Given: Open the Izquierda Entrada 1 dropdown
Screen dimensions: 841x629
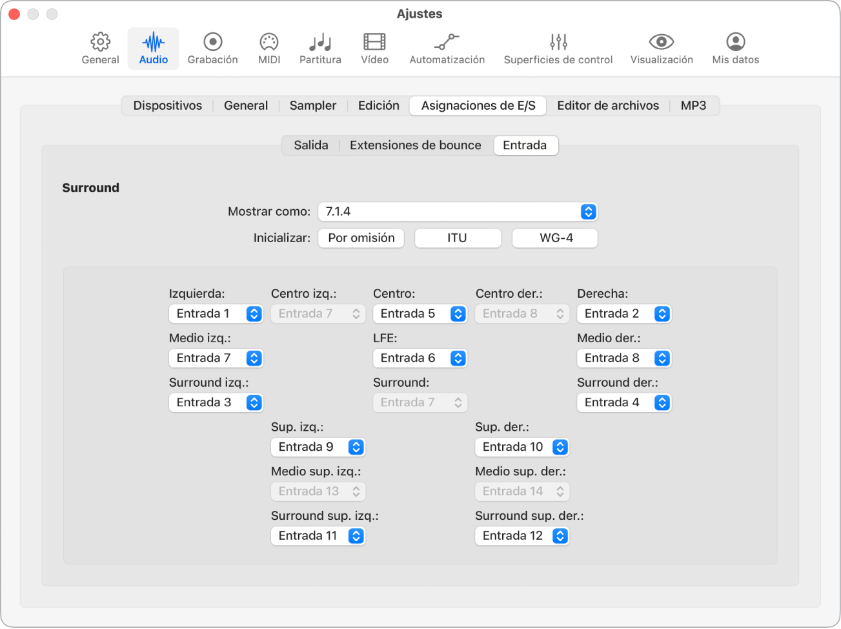Looking at the screenshot, I should (x=216, y=314).
